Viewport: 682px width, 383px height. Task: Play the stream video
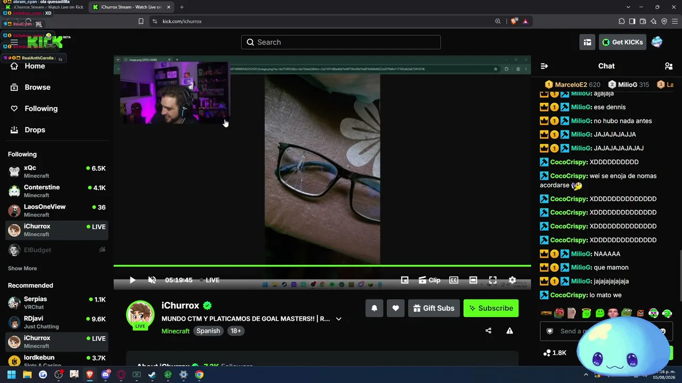(x=132, y=280)
